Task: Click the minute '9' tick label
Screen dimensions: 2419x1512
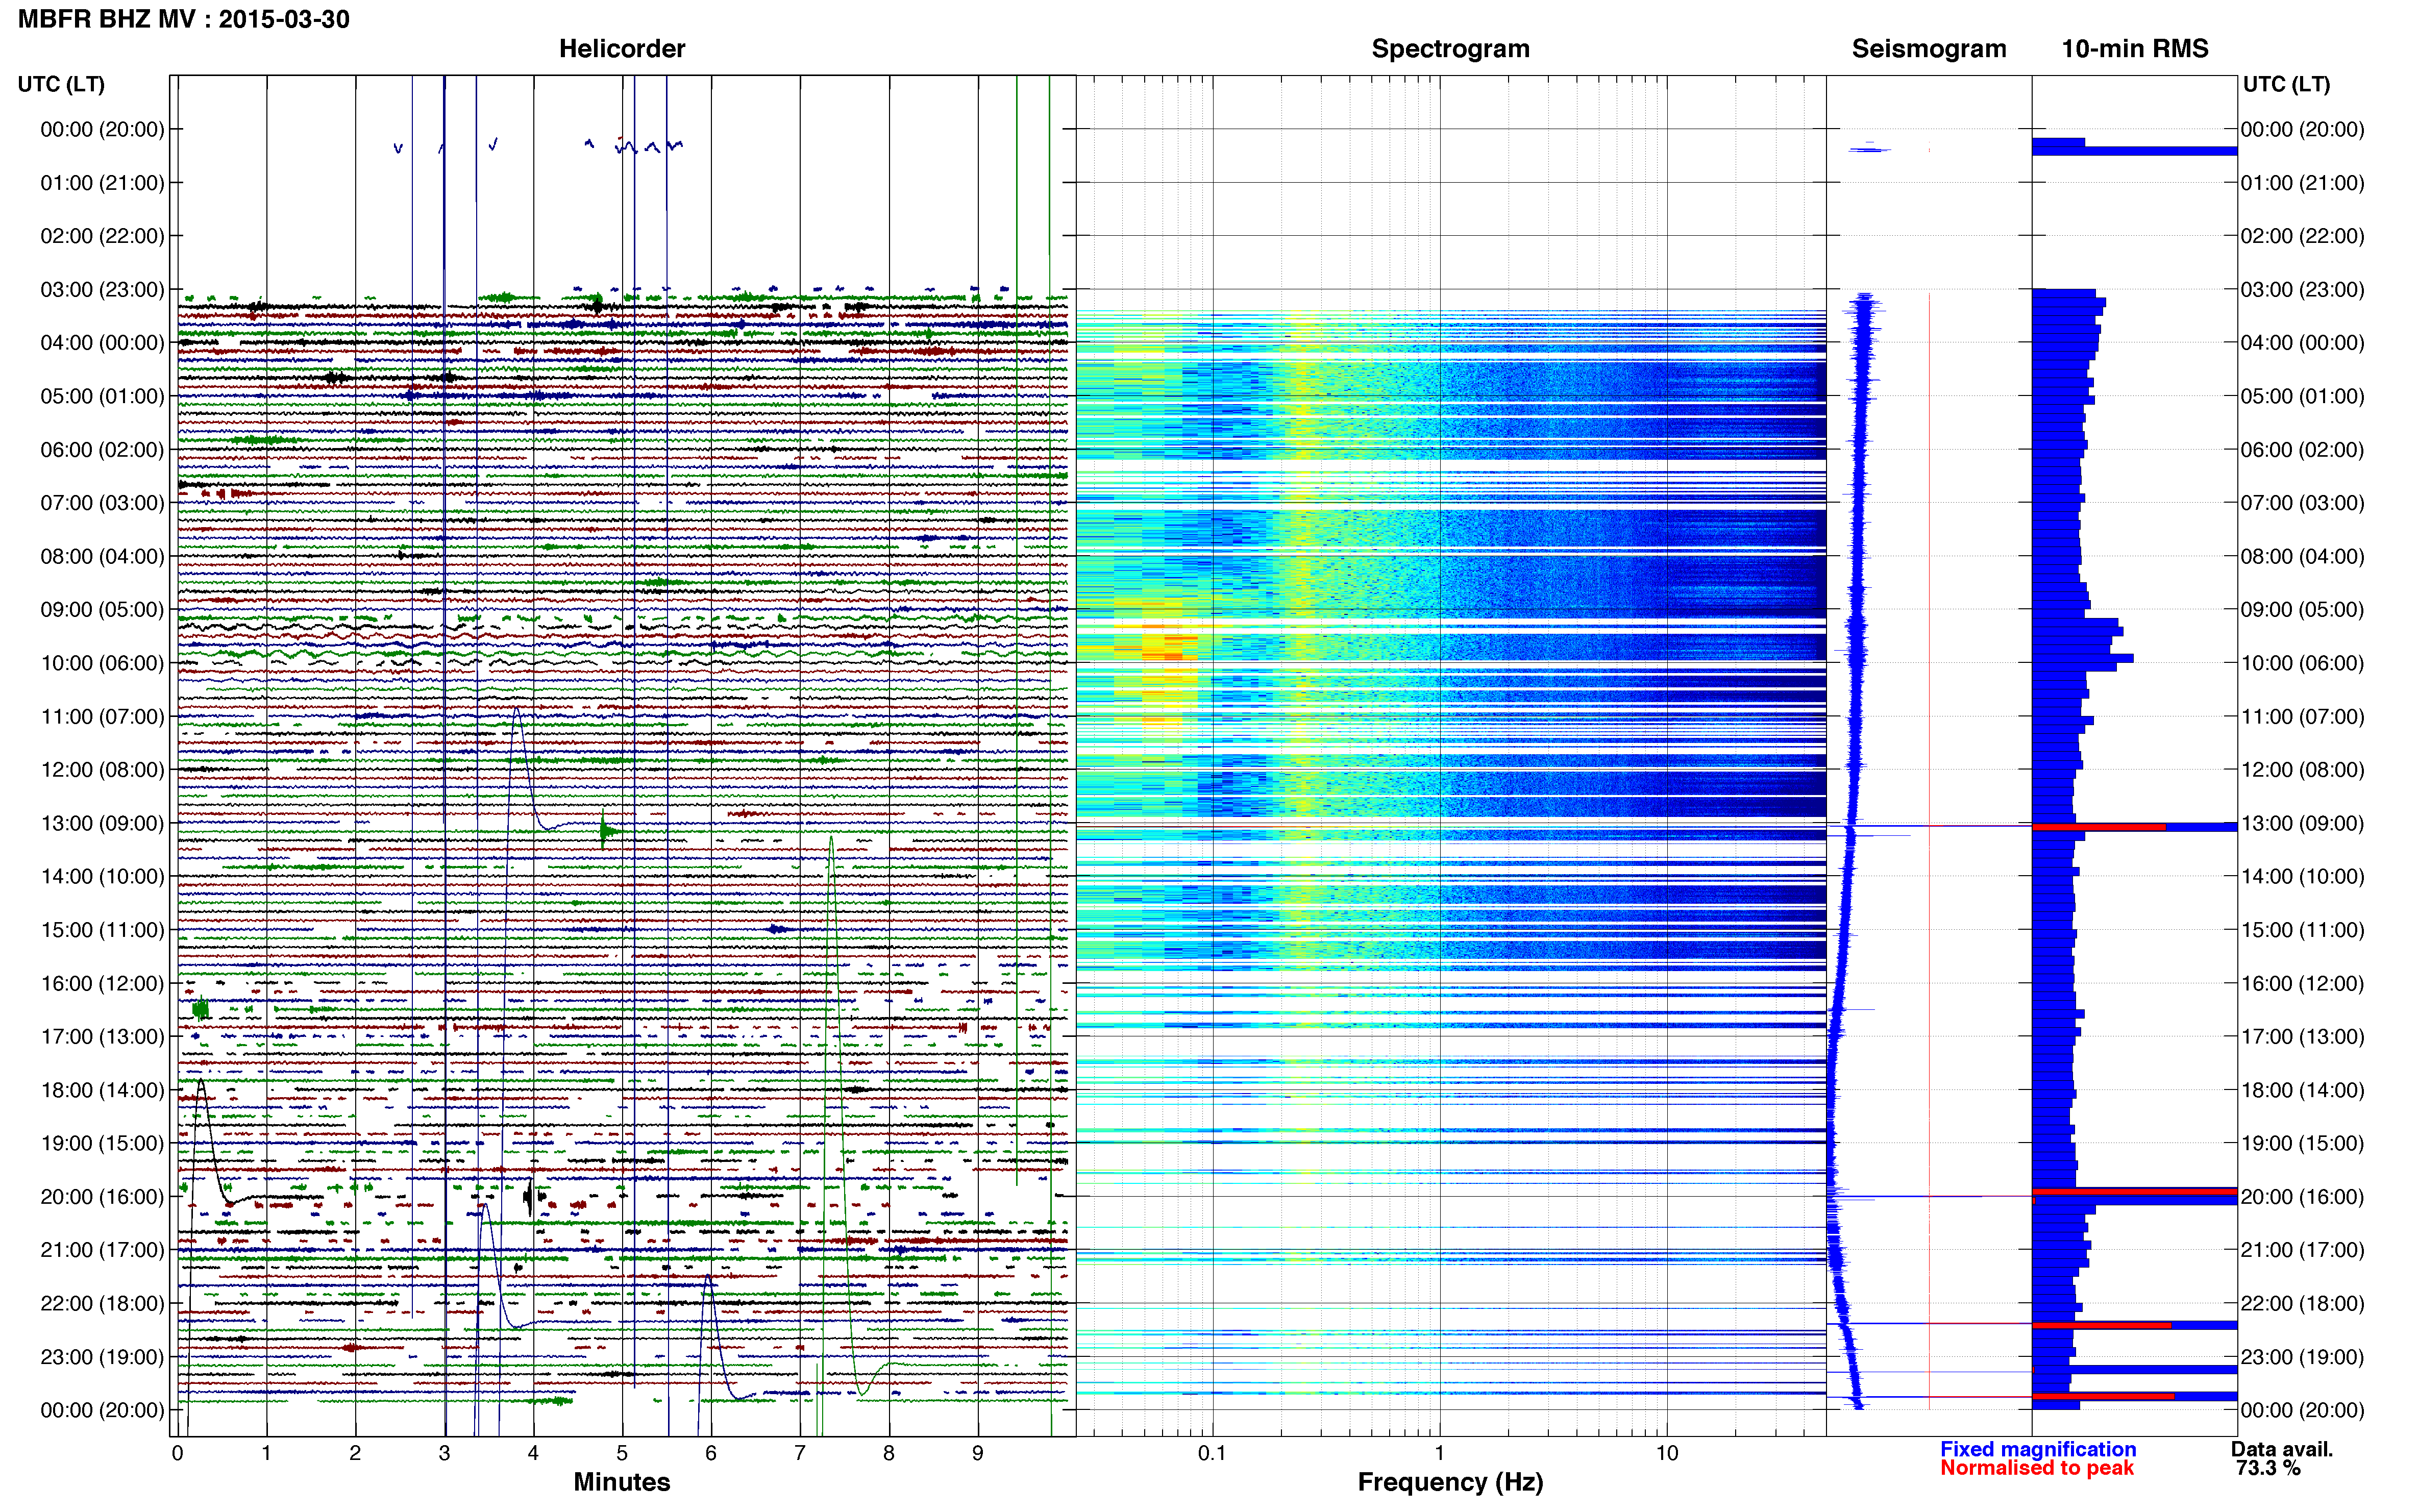Action: (978, 1453)
